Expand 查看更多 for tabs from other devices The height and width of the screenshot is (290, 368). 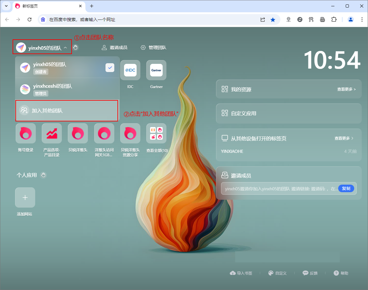(x=344, y=138)
